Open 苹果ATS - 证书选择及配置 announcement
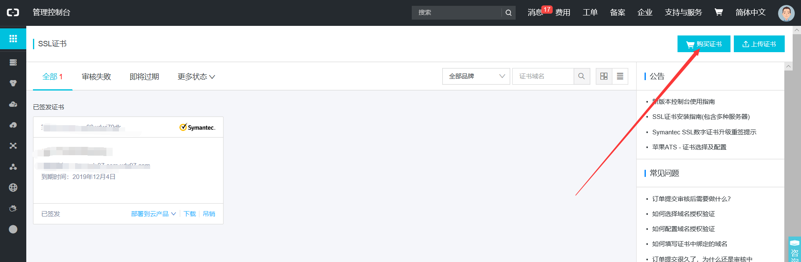The width and height of the screenshot is (801, 262). [x=689, y=147]
